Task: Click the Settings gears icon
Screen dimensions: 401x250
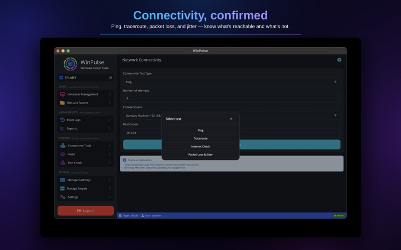Action: (x=63, y=197)
